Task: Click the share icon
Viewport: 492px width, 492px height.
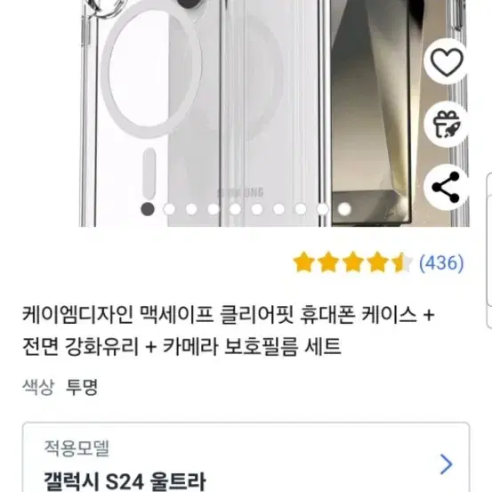Action: click(447, 188)
